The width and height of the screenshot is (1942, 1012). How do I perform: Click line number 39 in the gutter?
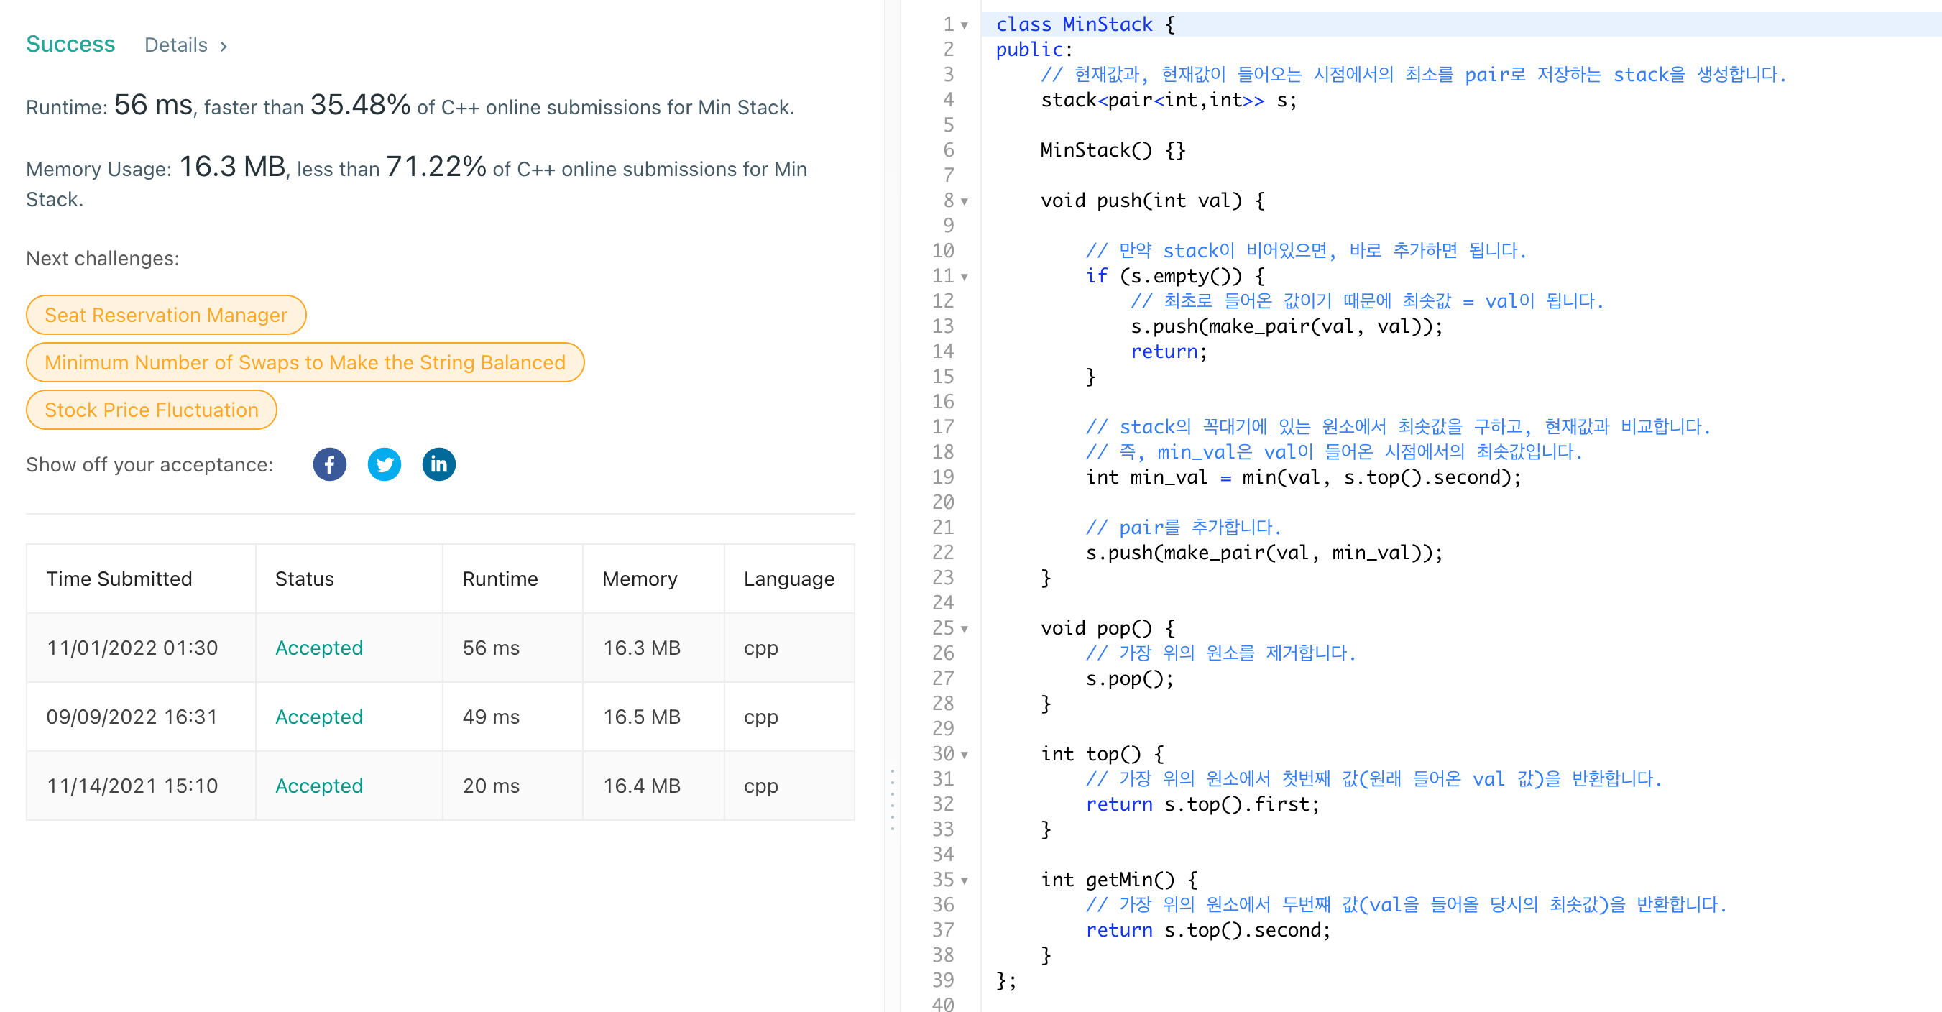(x=942, y=980)
